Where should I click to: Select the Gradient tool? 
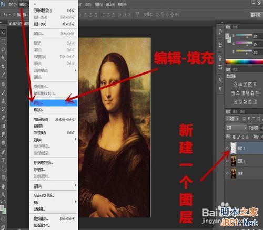pyautogui.click(x=3, y=126)
